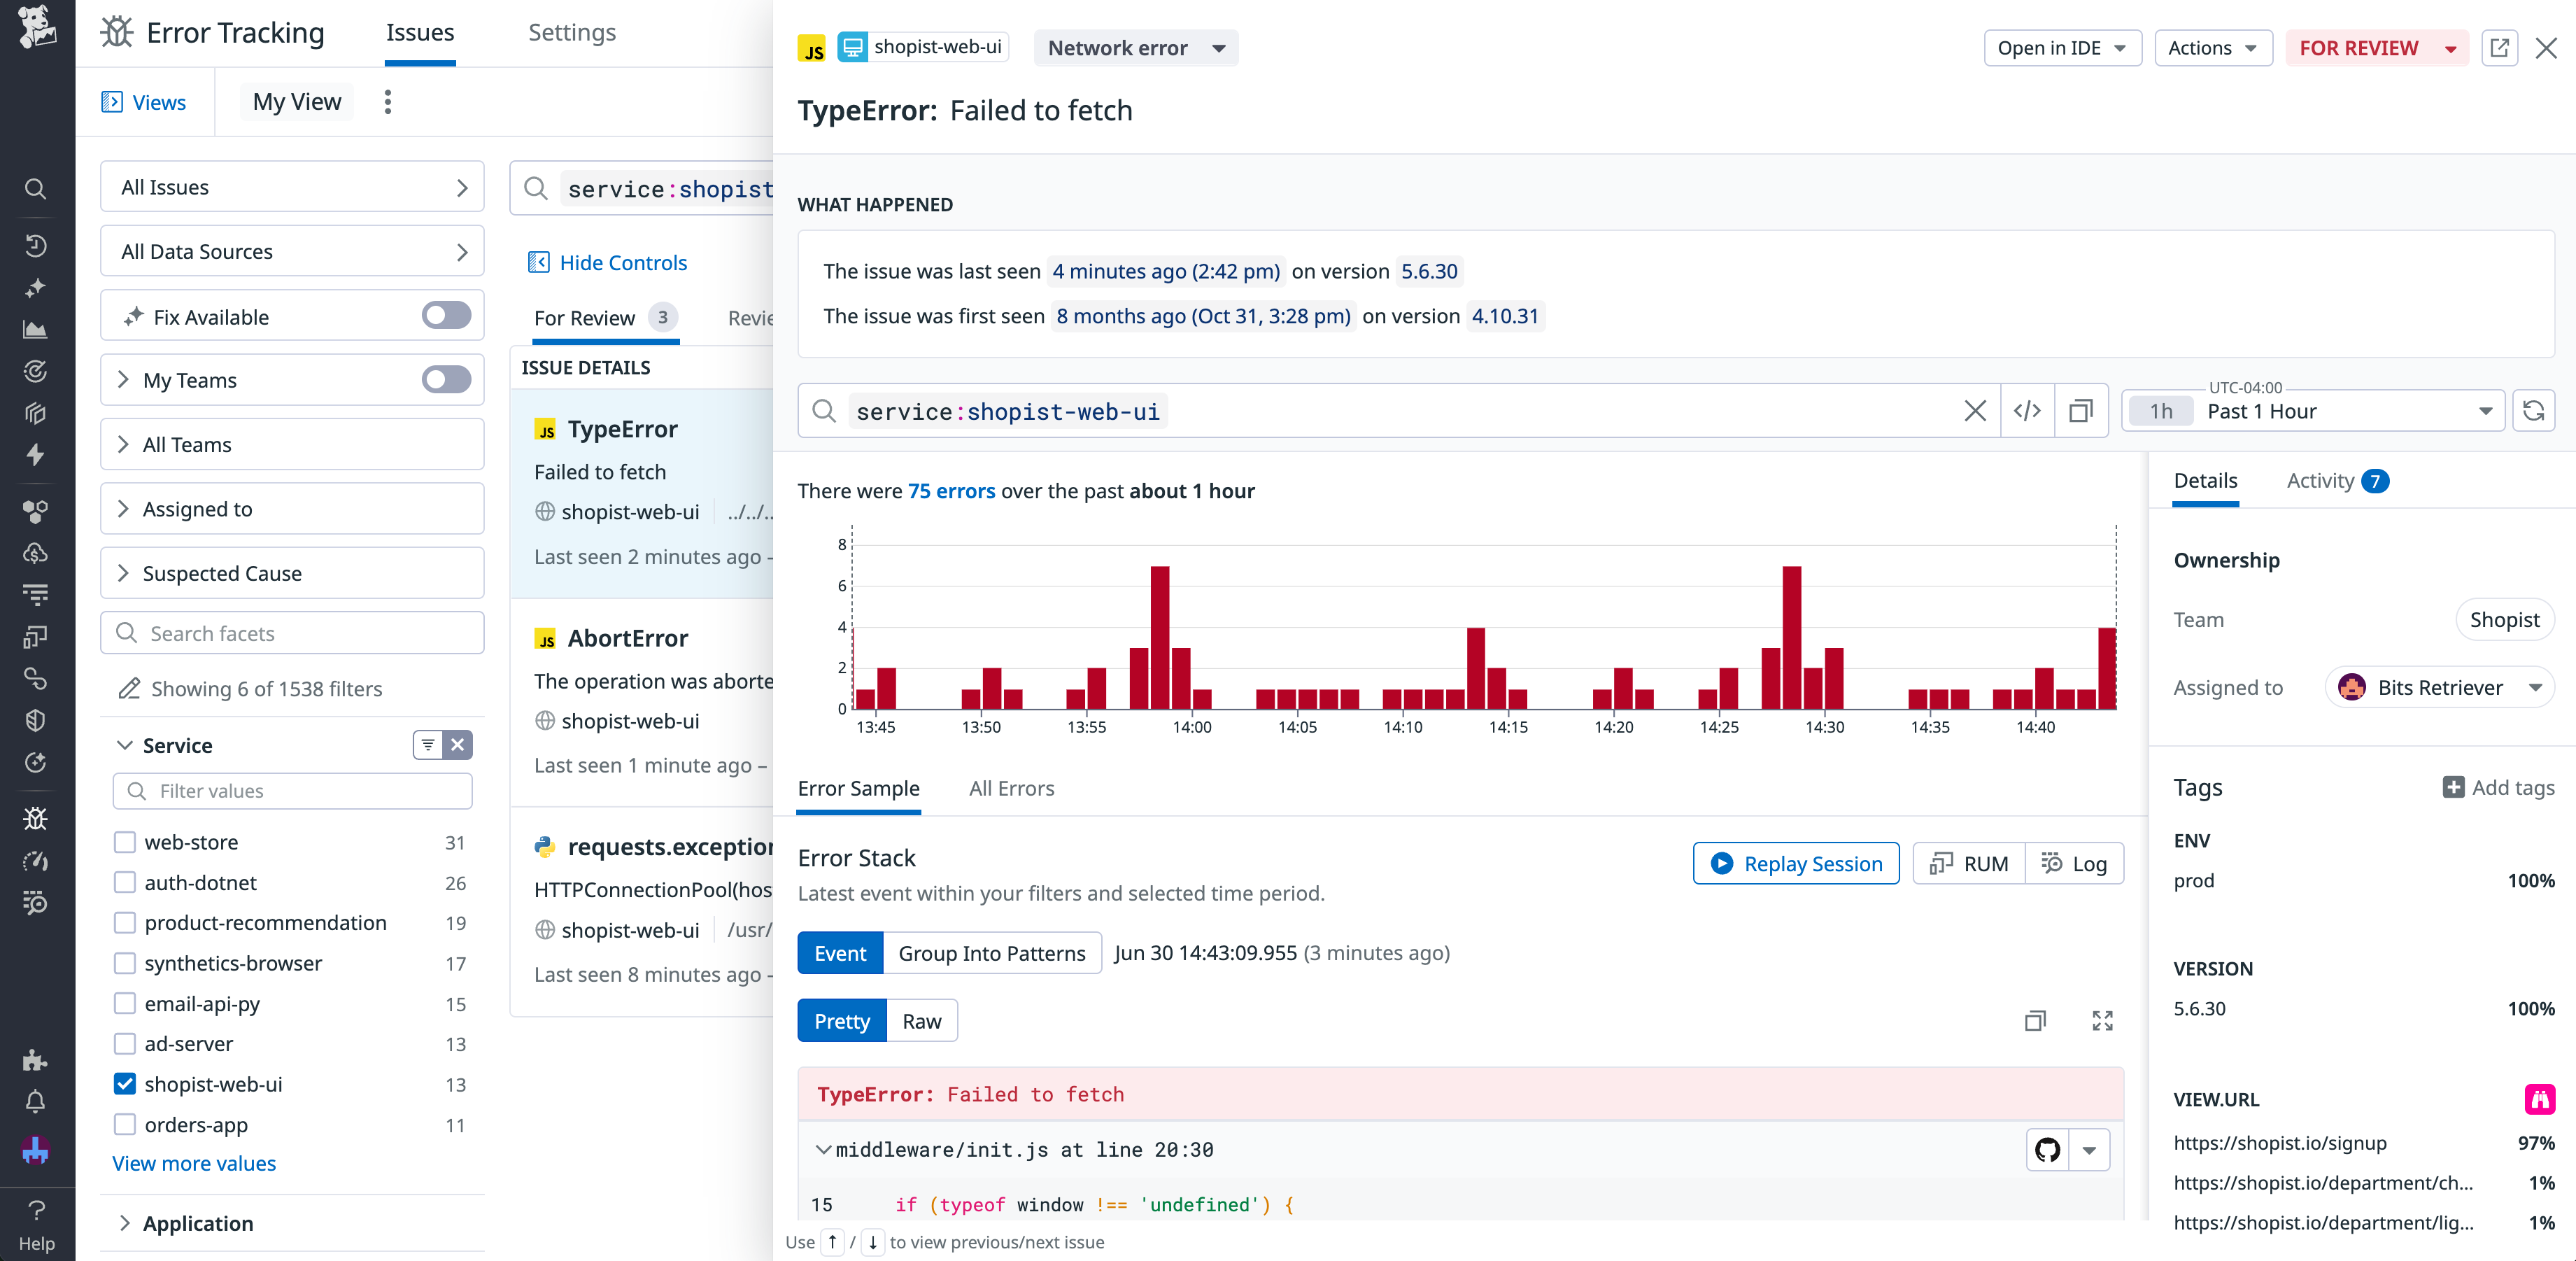Click the RUM button next to Replay Session
The height and width of the screenshot is (1261, 2576).
1967,863
